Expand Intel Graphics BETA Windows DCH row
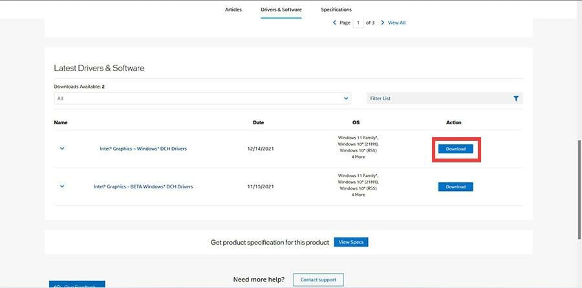The height and width of the screenshot is (288, 582). tap(62, 186)
